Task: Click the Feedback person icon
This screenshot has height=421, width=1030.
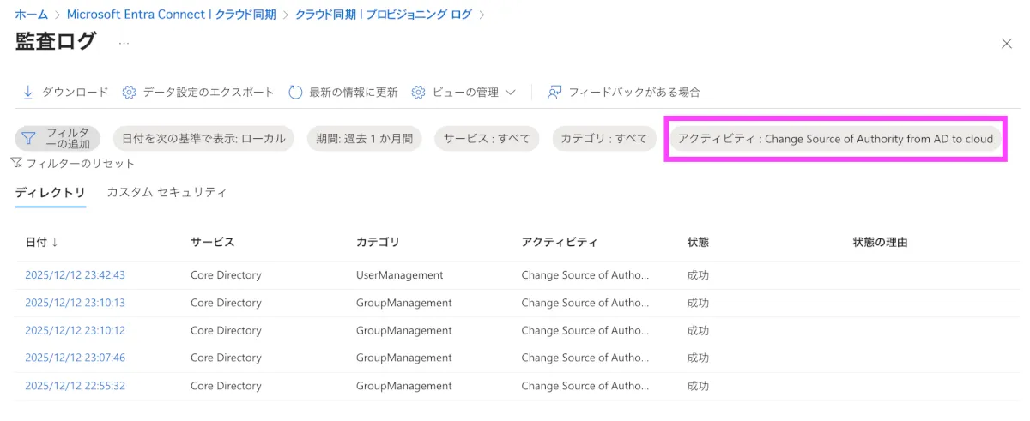Action: (555, 93)
